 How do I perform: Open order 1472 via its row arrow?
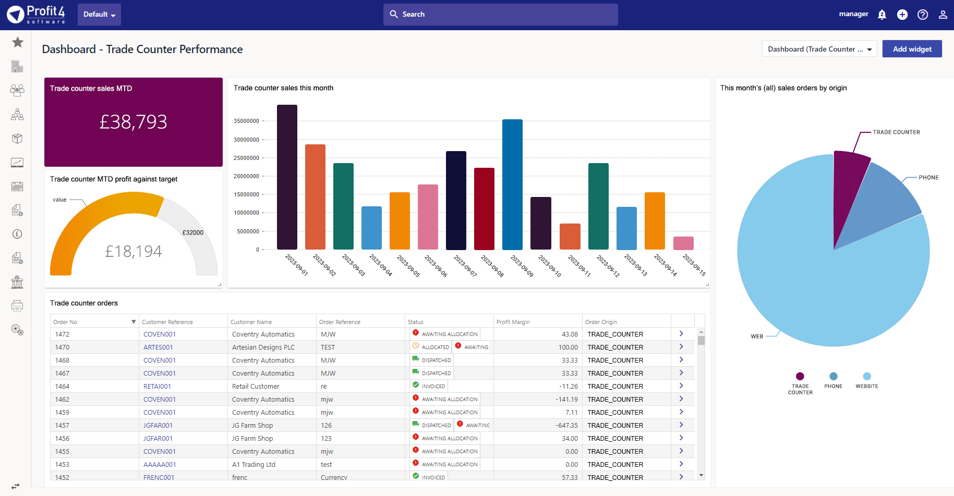coord(681,333)
